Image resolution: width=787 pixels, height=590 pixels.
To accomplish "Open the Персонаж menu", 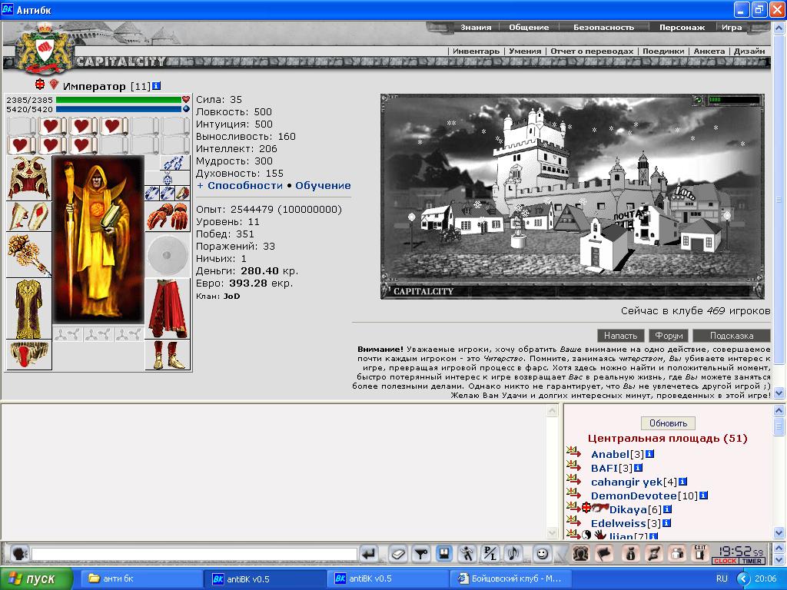I will tap(682, 28).
